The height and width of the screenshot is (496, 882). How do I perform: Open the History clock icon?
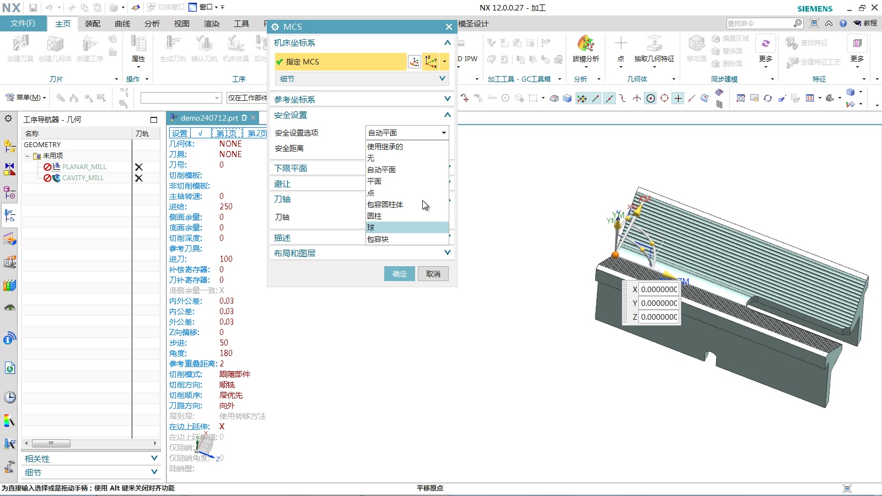tap(9, 397)
